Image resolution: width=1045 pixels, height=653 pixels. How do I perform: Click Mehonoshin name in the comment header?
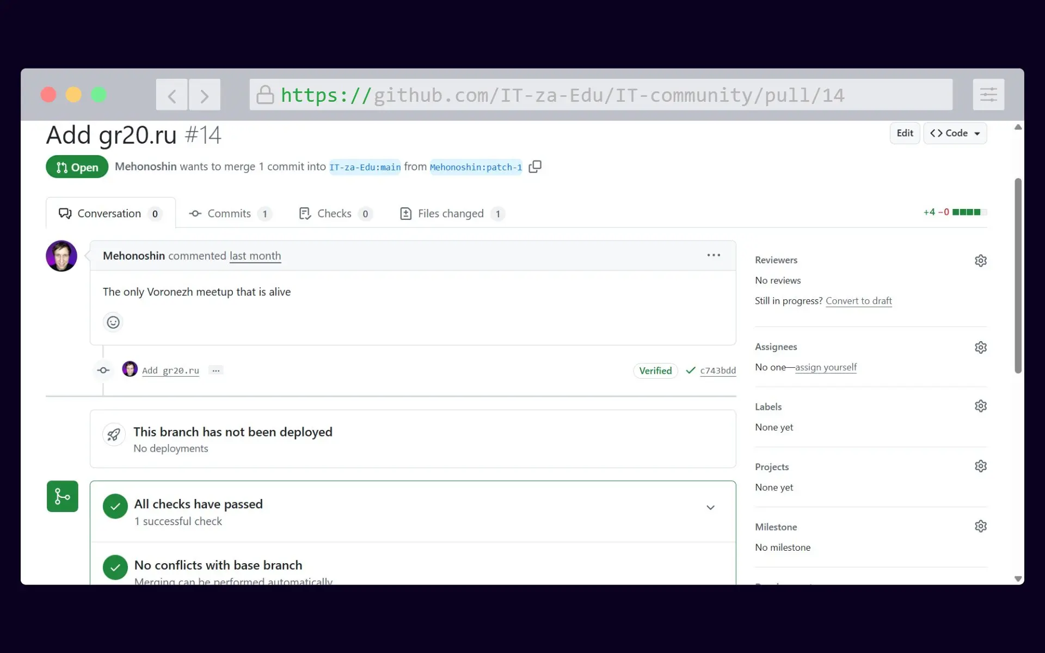134,256
